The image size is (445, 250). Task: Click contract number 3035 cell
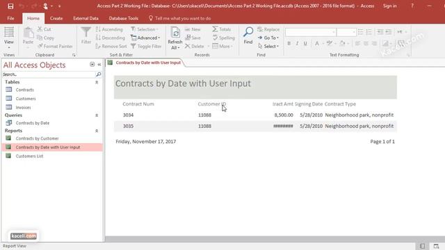point(128,126)
